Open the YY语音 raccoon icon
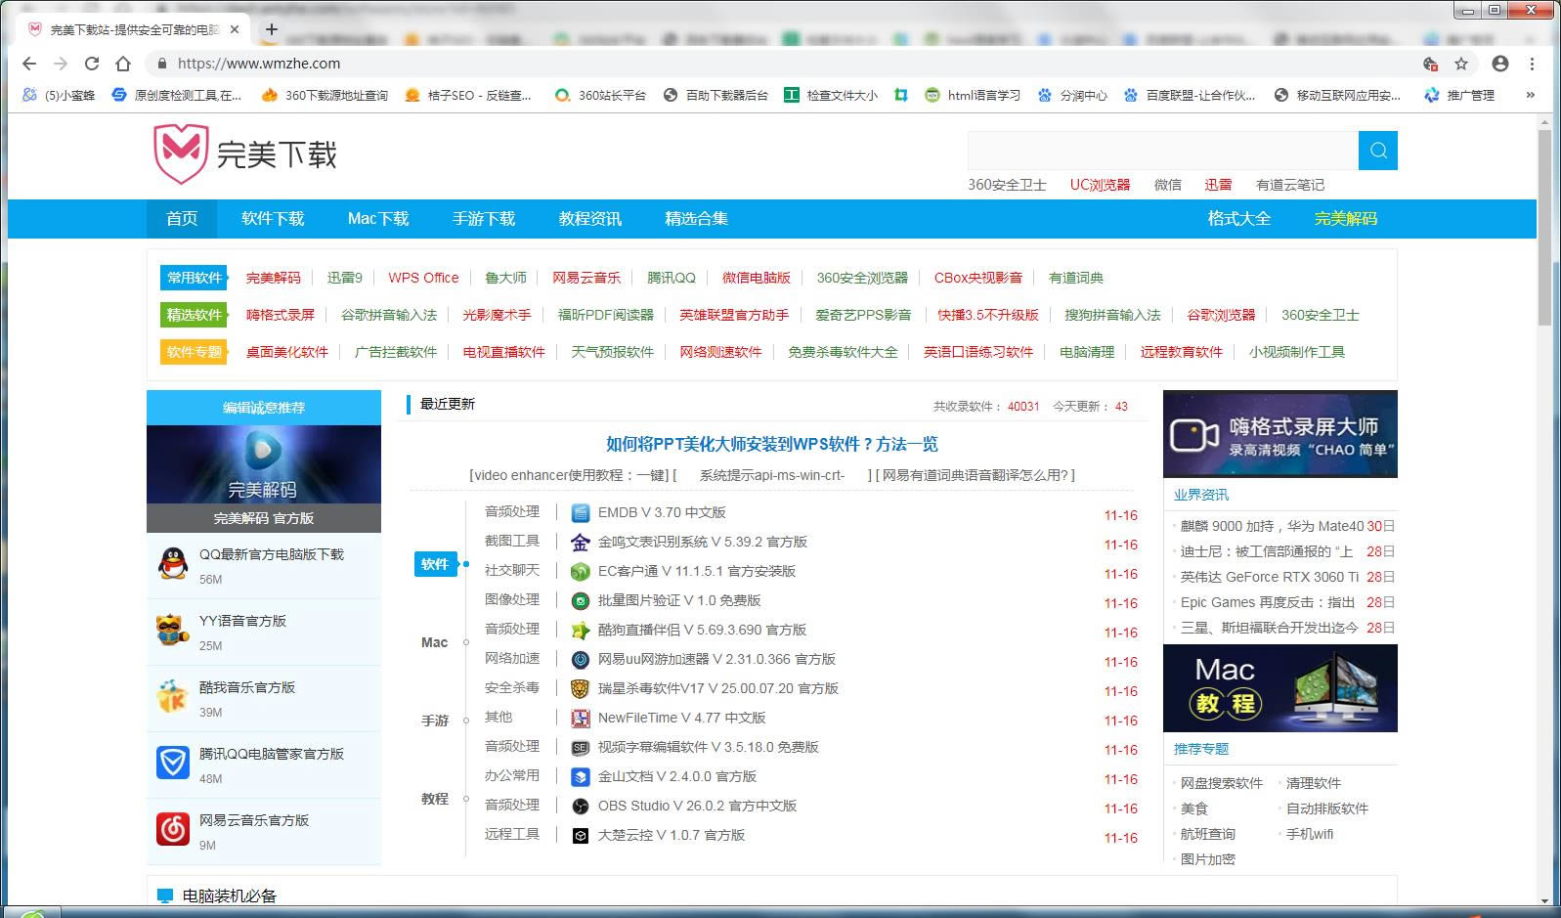The height and width of the screenshot is (918, 1561). click(173, 631)
